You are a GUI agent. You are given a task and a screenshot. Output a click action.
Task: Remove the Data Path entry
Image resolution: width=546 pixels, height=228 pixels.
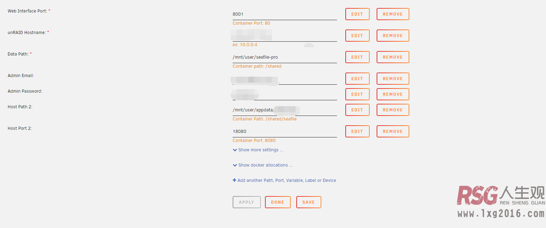coord(393,57)
